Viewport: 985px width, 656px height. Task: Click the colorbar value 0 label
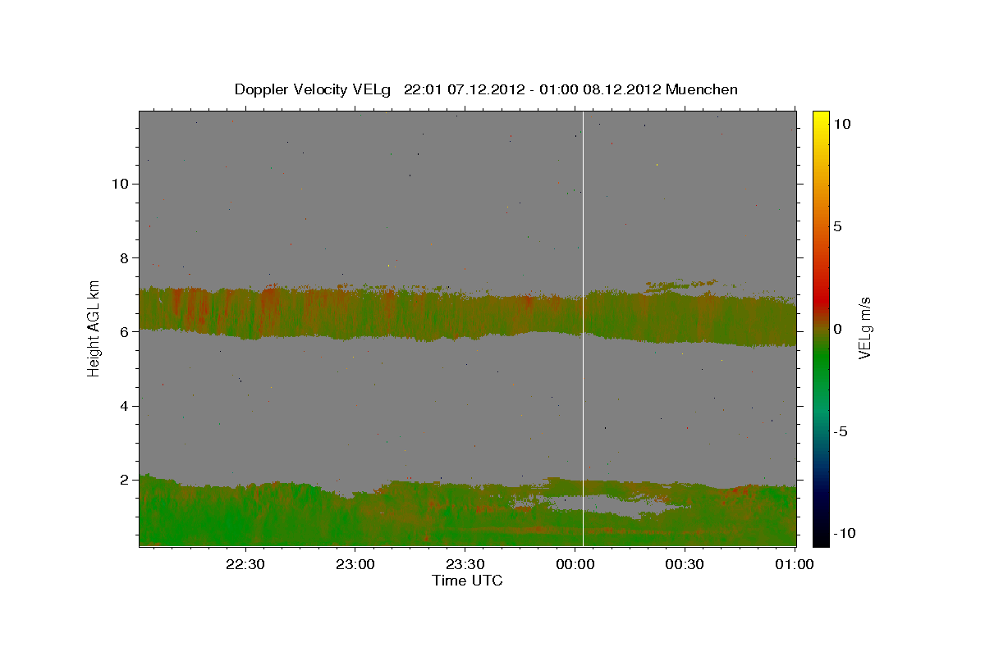[x=837, y=329]
